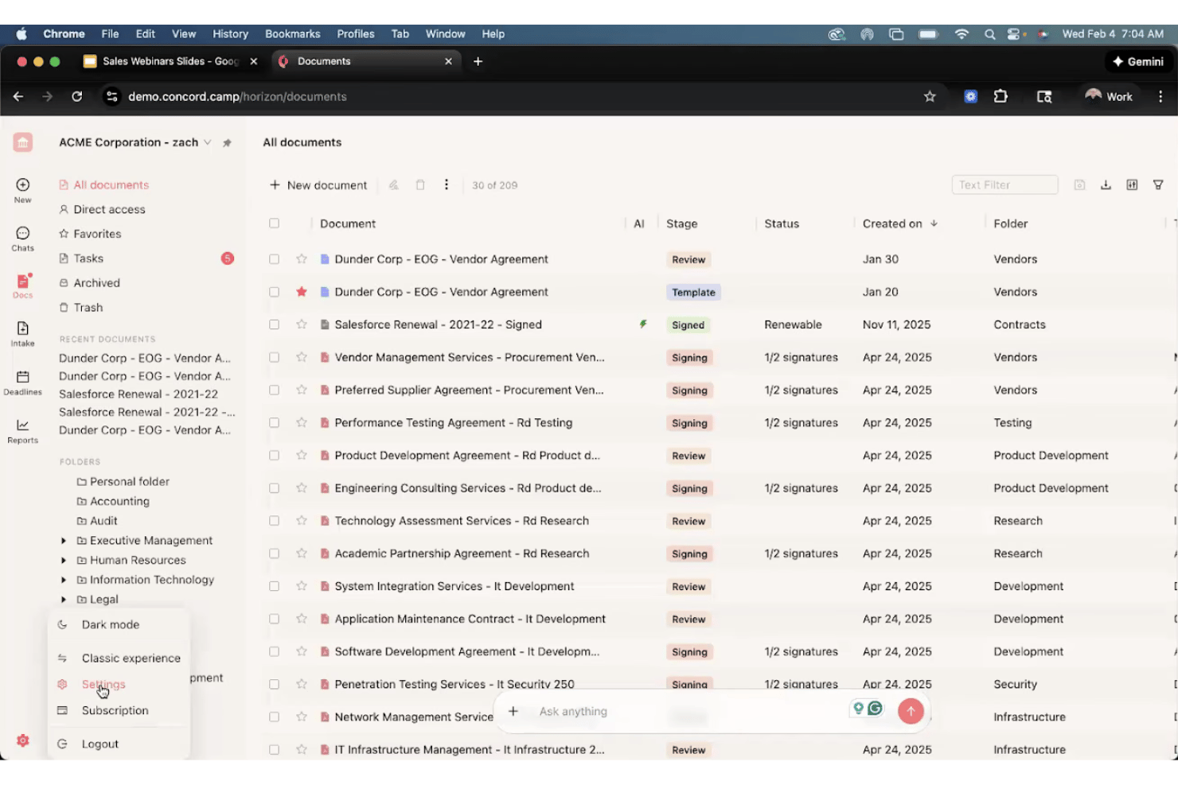The width and height of the screenshot is (1178, 785).
Task: Tick checkbox for Technology Assessment Services row
Action: 274,521
